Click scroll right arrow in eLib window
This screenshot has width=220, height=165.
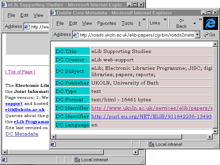136,152
